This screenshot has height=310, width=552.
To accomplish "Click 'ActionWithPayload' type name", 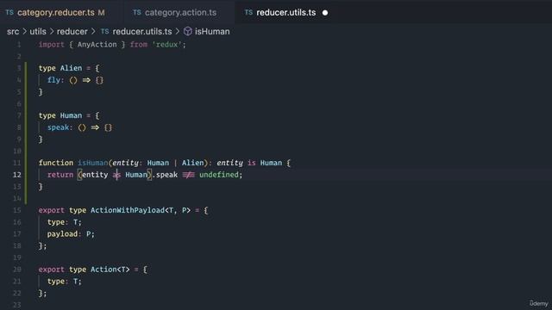I will pos(128,210).
